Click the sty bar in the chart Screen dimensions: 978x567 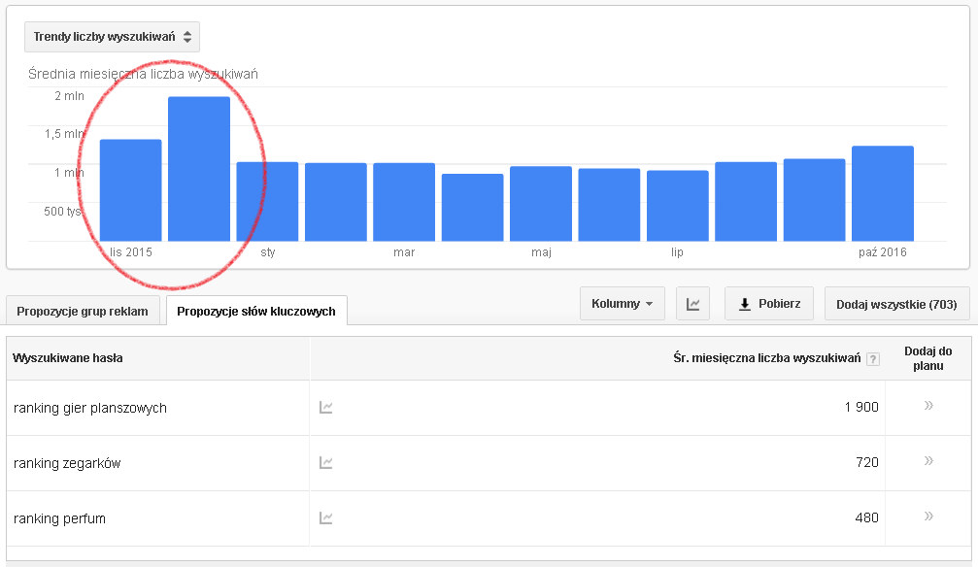[x=268, y=202]
